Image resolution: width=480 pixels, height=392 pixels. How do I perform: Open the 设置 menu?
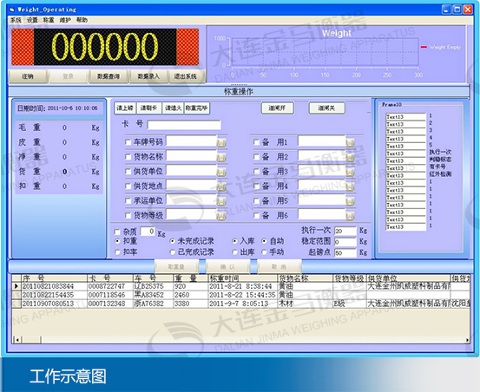tap(32, 20)
